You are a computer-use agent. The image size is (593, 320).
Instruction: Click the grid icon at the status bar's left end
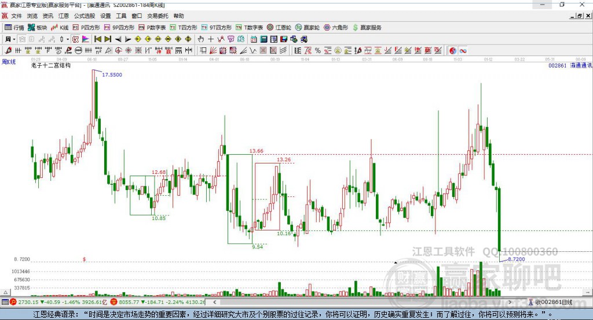pyautogui.click(x=5, y=302)
